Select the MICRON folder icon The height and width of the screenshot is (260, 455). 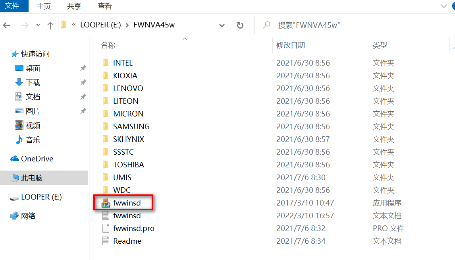point(106,114)
